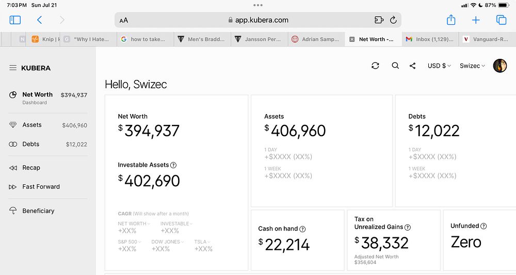Viewport: 516px width, 275px height.
Task: Go back with the Safari back arrow
Action: 40,20
